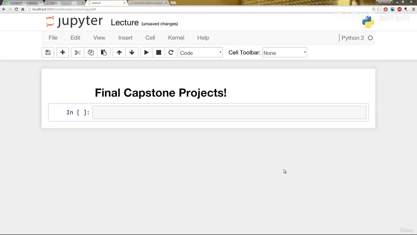Open the View menu
Image resolution: width=417 pixels, height=235 pixels.
click(99, 38)
